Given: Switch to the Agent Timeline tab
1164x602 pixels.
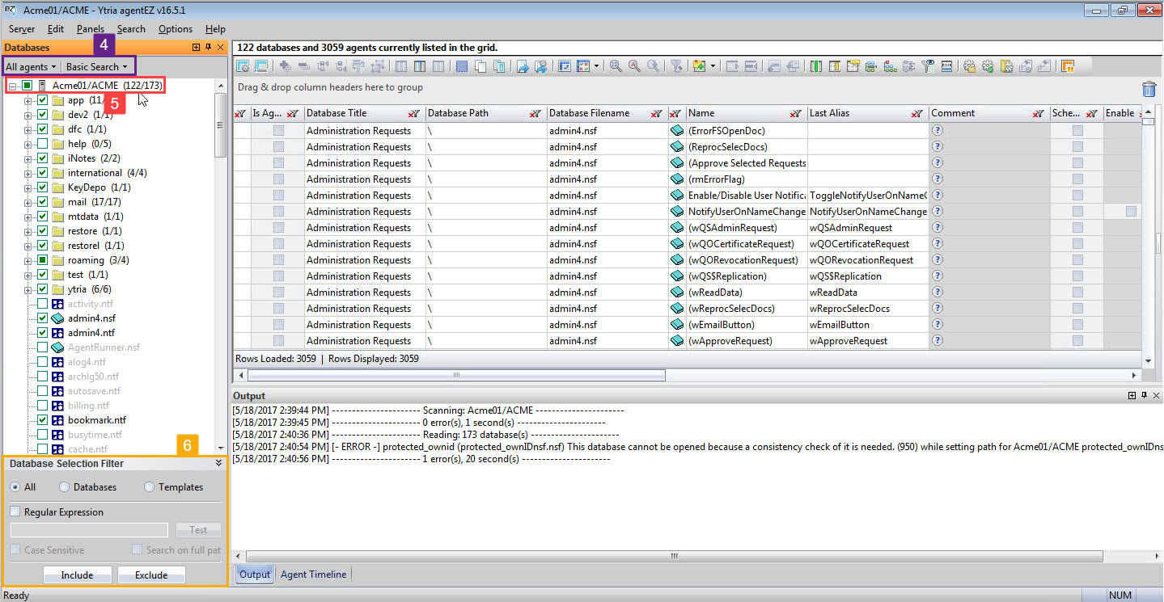Looking at the screenshot, I should tap(314, 574).
